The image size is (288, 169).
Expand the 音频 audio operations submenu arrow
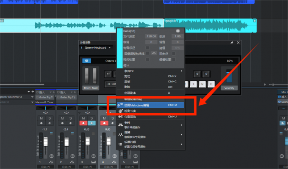181,134
